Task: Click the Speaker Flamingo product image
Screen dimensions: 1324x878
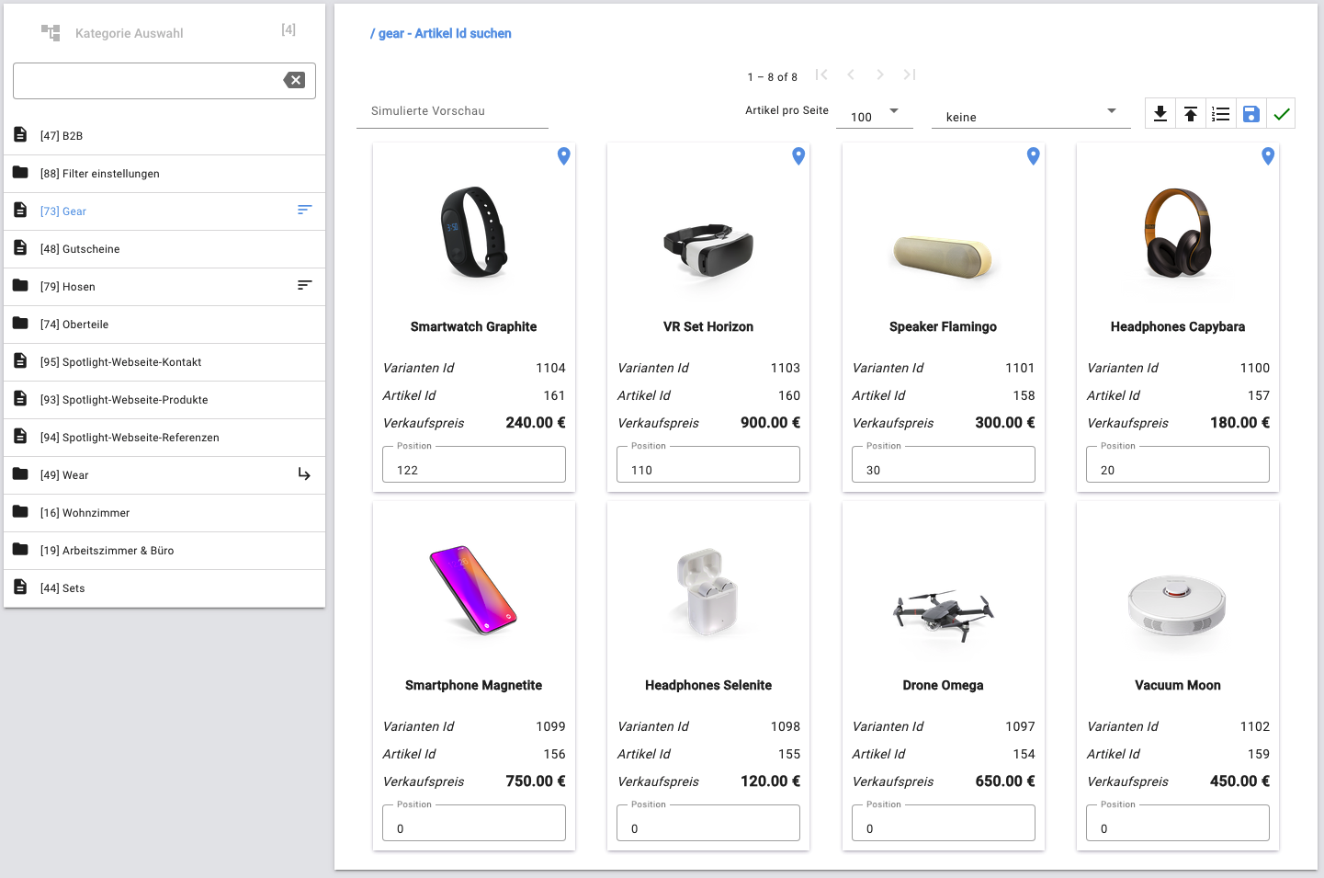Action: [943, 257]
